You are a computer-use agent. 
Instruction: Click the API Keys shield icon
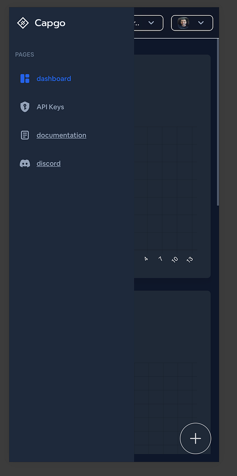[x=25, y=107]
